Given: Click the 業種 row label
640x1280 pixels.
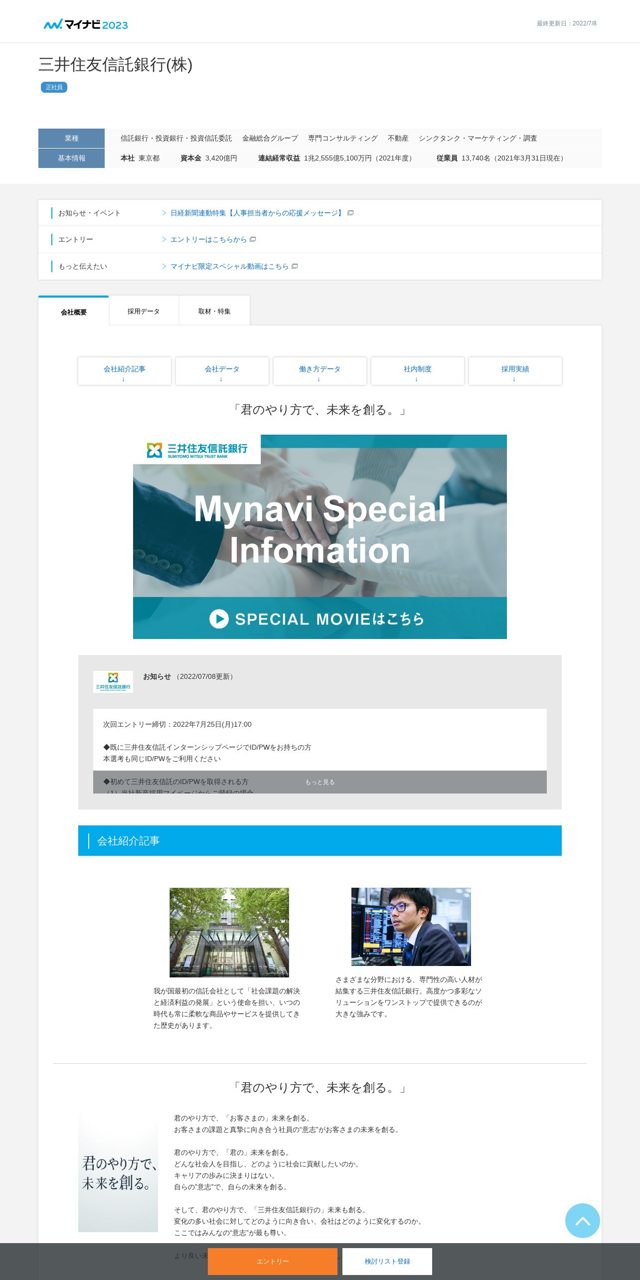Looking at the screenshot, I should [x=71, y=138].
